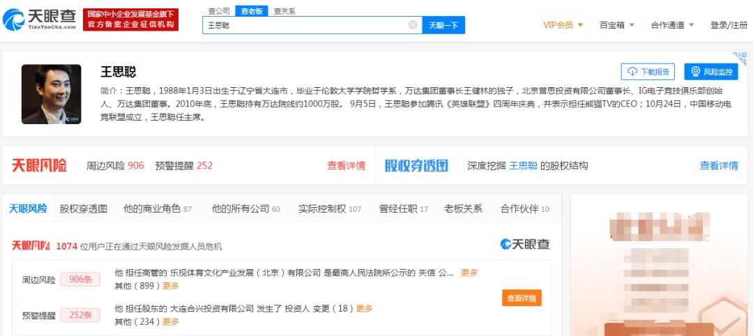Click the 906条 risk count badge
Image resolution: width=753 pixels, height=336 pixels.
(x=80, y=280)
